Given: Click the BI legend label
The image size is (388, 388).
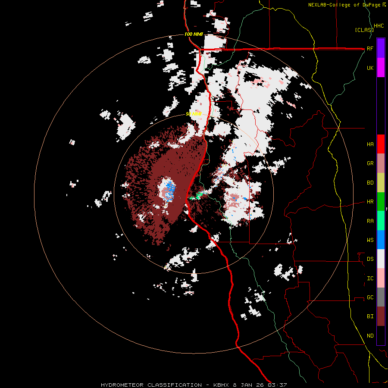Looking at the screenshot, I should (370, 316).
